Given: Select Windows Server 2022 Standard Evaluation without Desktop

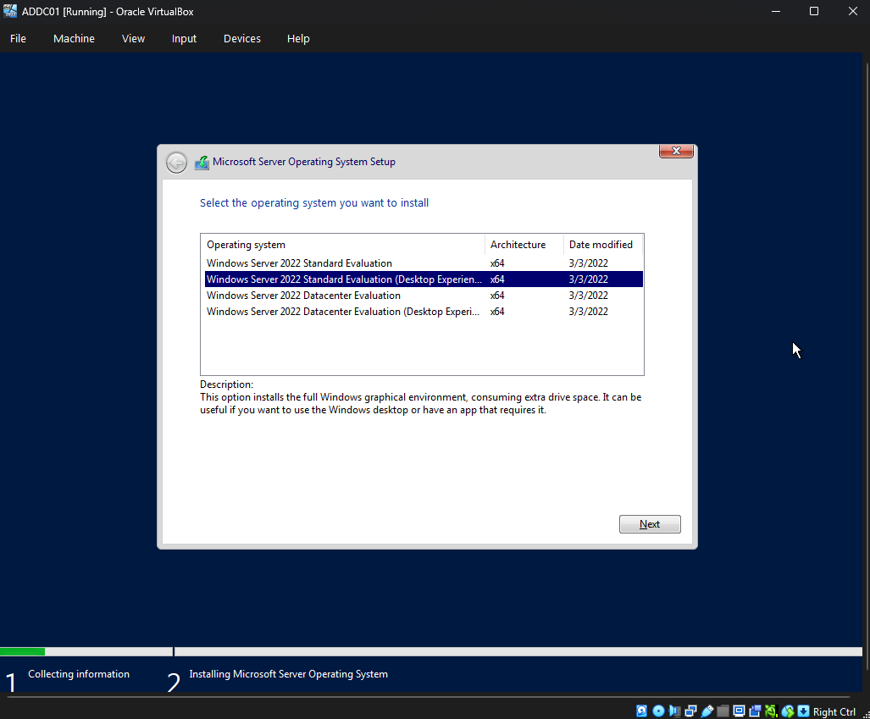Looking at the screenshot, I should point(299,263).
